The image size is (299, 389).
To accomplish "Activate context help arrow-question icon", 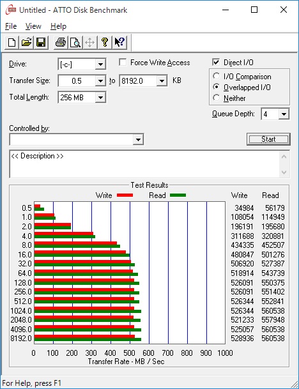I will click(120, 42).
